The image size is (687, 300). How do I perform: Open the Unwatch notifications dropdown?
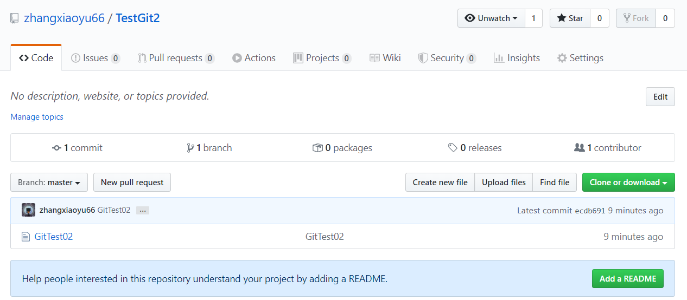[491, 18]
